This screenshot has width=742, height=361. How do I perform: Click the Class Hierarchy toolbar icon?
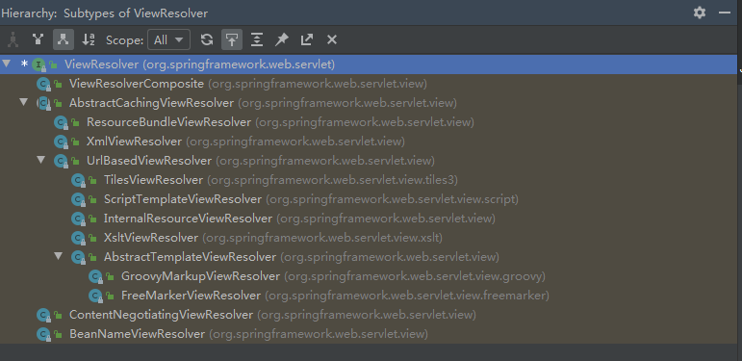(13, 39)
